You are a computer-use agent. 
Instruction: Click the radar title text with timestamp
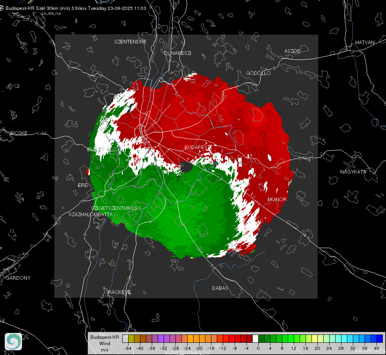click(x=76, y=8)
